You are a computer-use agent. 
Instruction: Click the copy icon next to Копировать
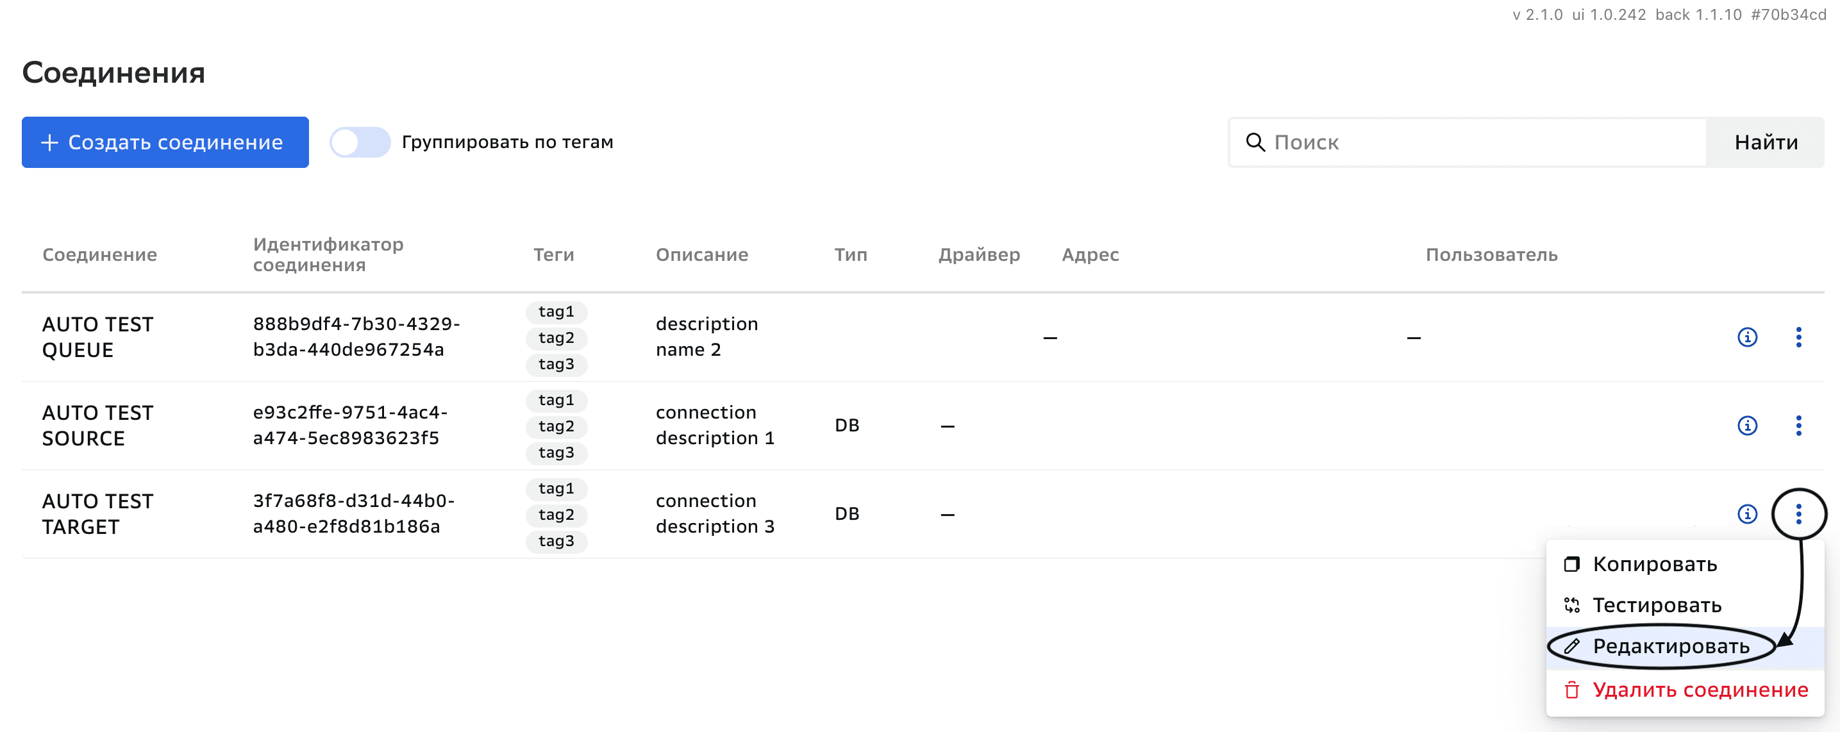[x=1571, y=564]
